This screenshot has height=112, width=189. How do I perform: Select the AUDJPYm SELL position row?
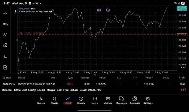pyautogui.click(x=94, y=84)
